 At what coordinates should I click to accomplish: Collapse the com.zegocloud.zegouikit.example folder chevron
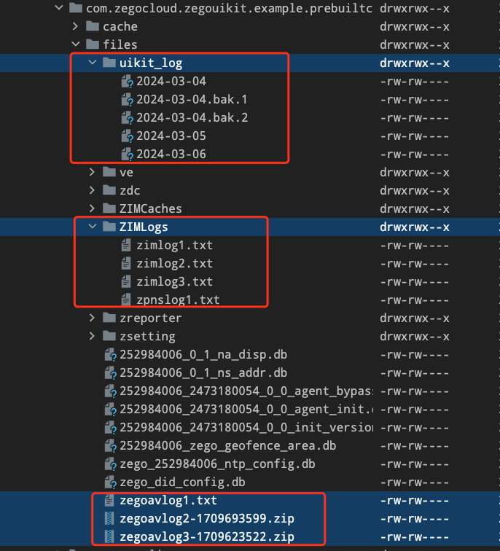pos(59,8)
